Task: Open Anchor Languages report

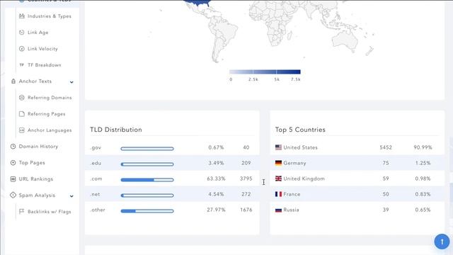Action: point(50,130)
